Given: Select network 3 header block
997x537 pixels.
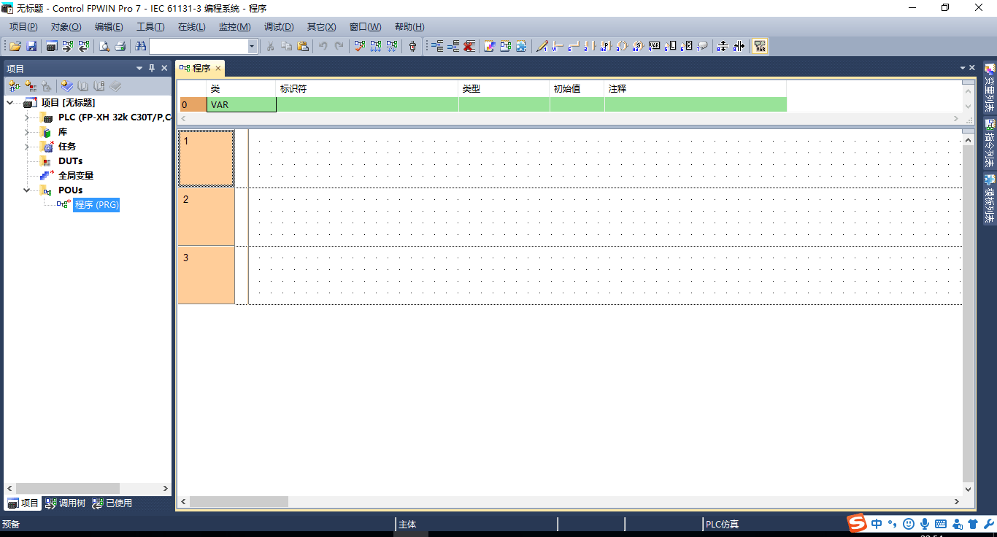Looking at the screenshot, I should pos(206,275).
